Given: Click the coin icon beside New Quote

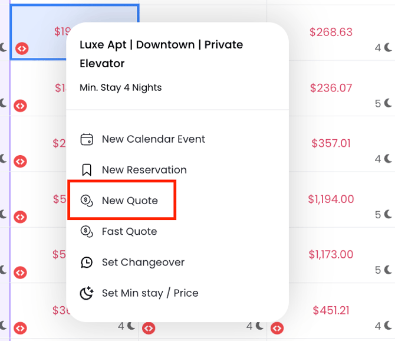Looking at the screenshot, I should [x=87, y=201].
